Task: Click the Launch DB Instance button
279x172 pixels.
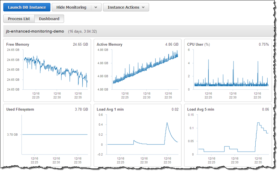Action: (x=27, y=7)
